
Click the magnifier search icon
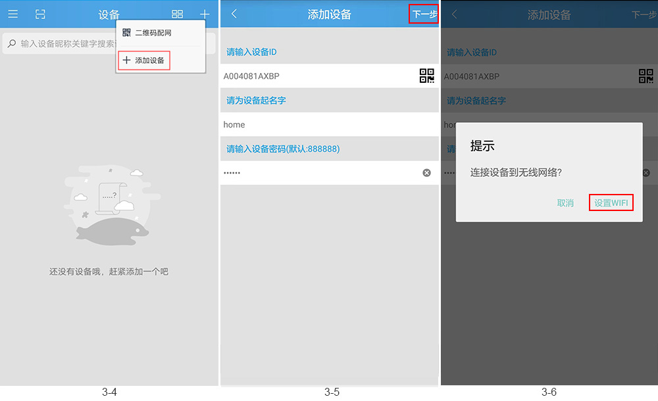(12, 43)
